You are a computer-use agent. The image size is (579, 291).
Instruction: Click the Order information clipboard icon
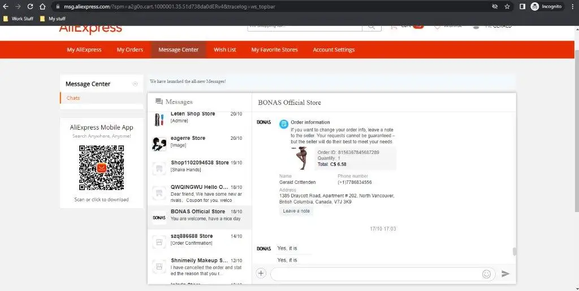(284, 124)
